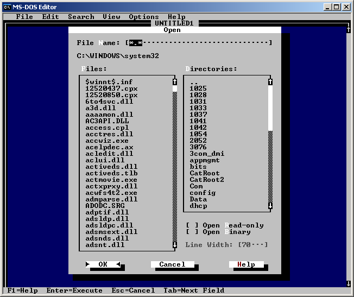The image size is (354, 297).
Task: Select the config directory
Action: coord(203,193)
